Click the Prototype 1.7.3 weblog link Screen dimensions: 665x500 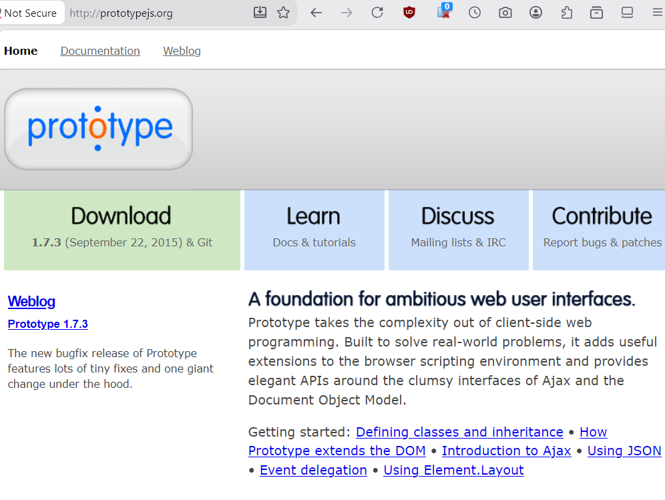coord(48,324)
